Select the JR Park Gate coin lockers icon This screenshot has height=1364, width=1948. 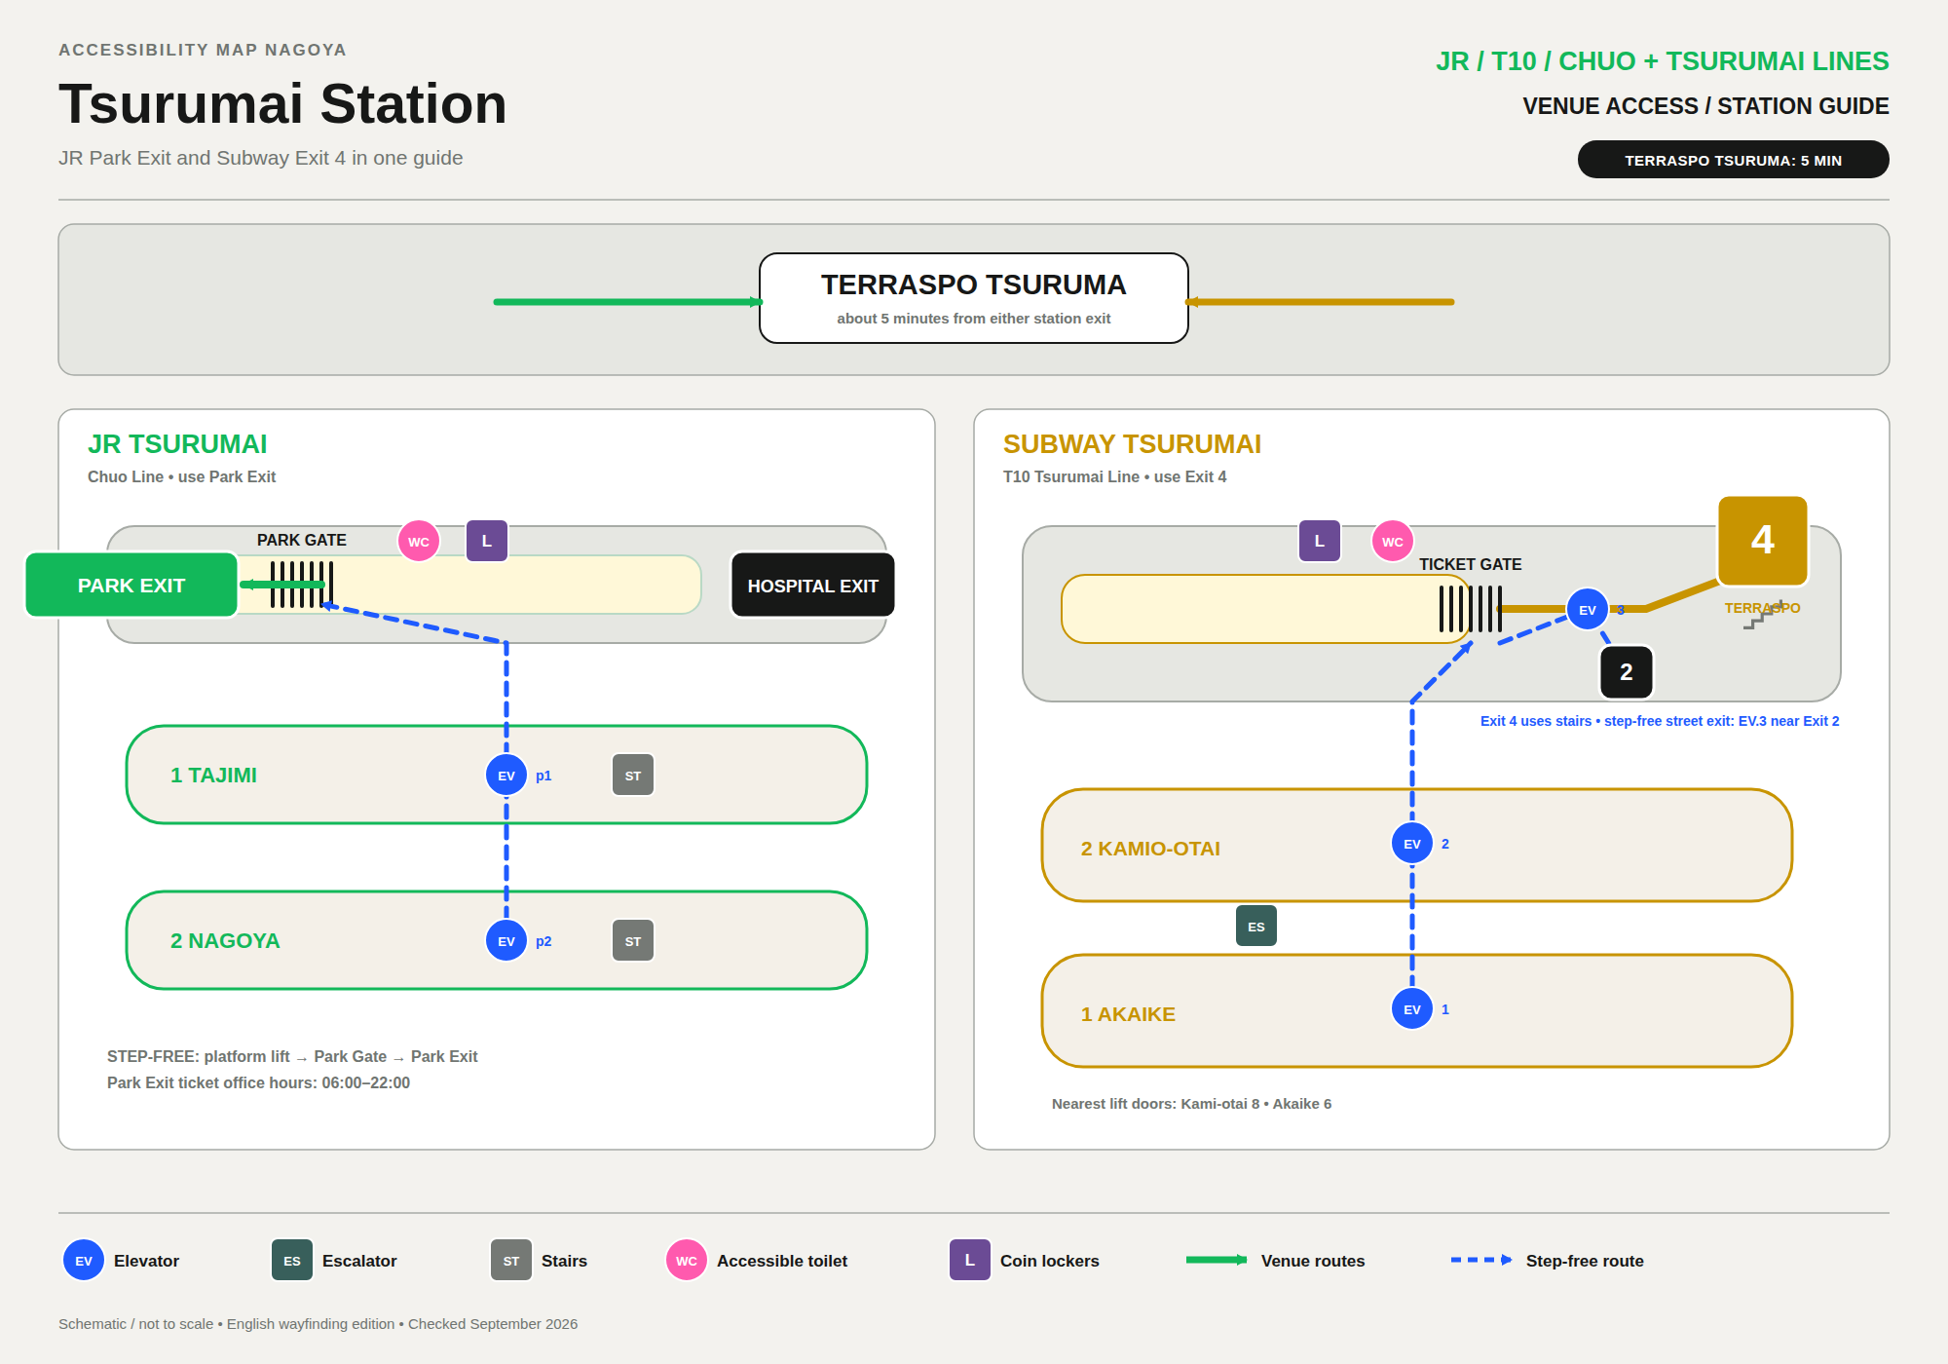coord(487,541)
